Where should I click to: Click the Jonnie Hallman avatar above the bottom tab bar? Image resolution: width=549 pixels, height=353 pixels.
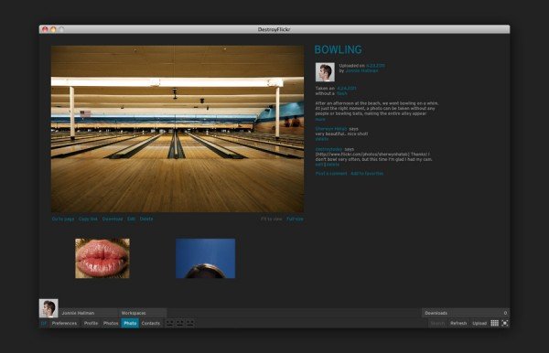(48, 308)
